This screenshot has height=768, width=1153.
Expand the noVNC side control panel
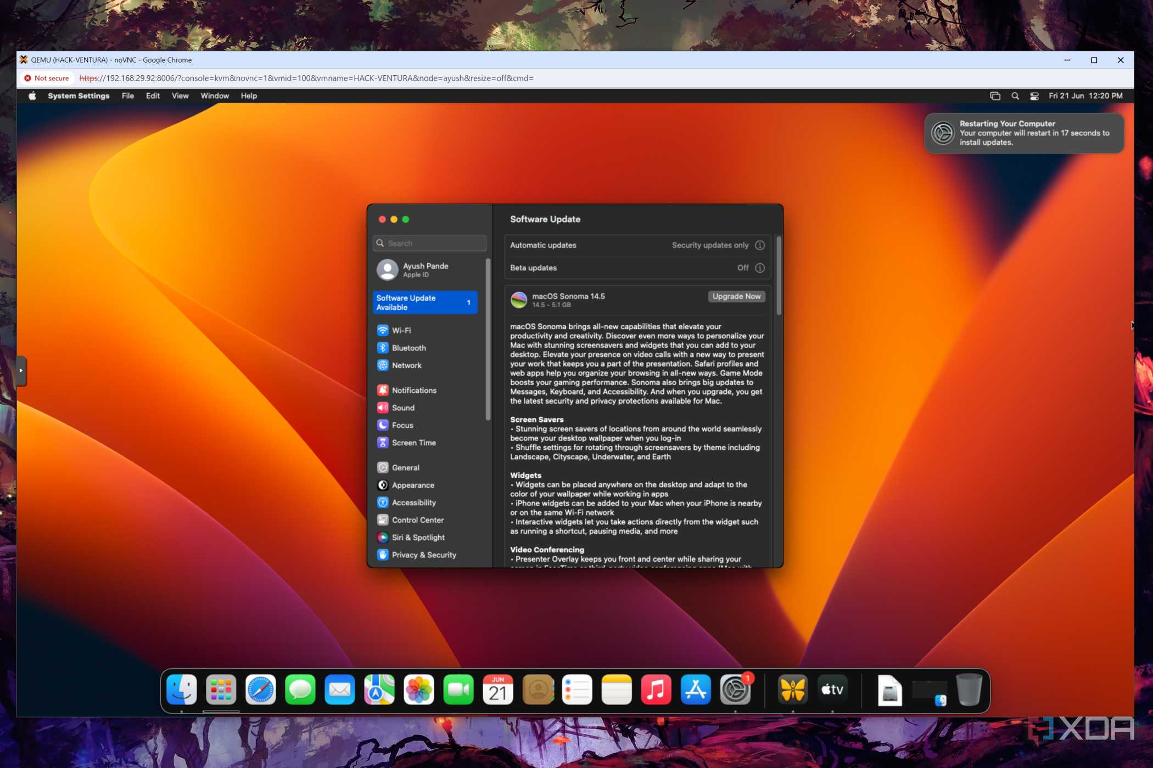coord(21,371)
